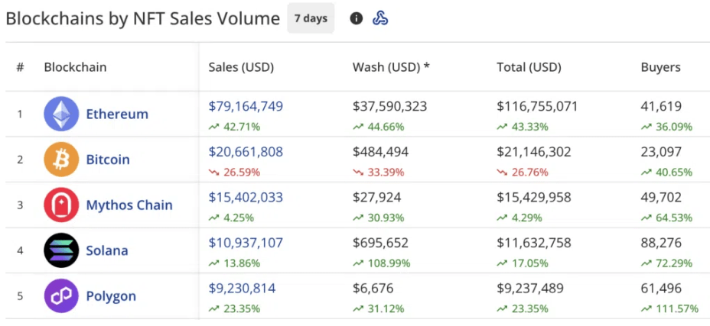
Task: Sort by the Buyers column header
Action: click(x=660, y=67)
